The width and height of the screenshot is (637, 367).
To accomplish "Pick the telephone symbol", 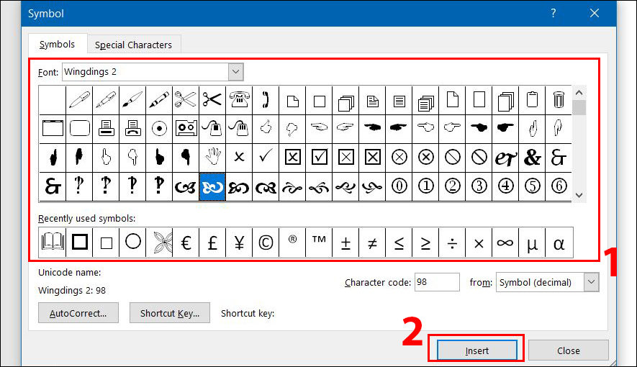I will pos(238,99).
